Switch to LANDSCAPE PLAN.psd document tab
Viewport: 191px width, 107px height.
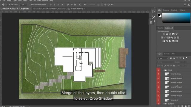[x=15, y=9]
